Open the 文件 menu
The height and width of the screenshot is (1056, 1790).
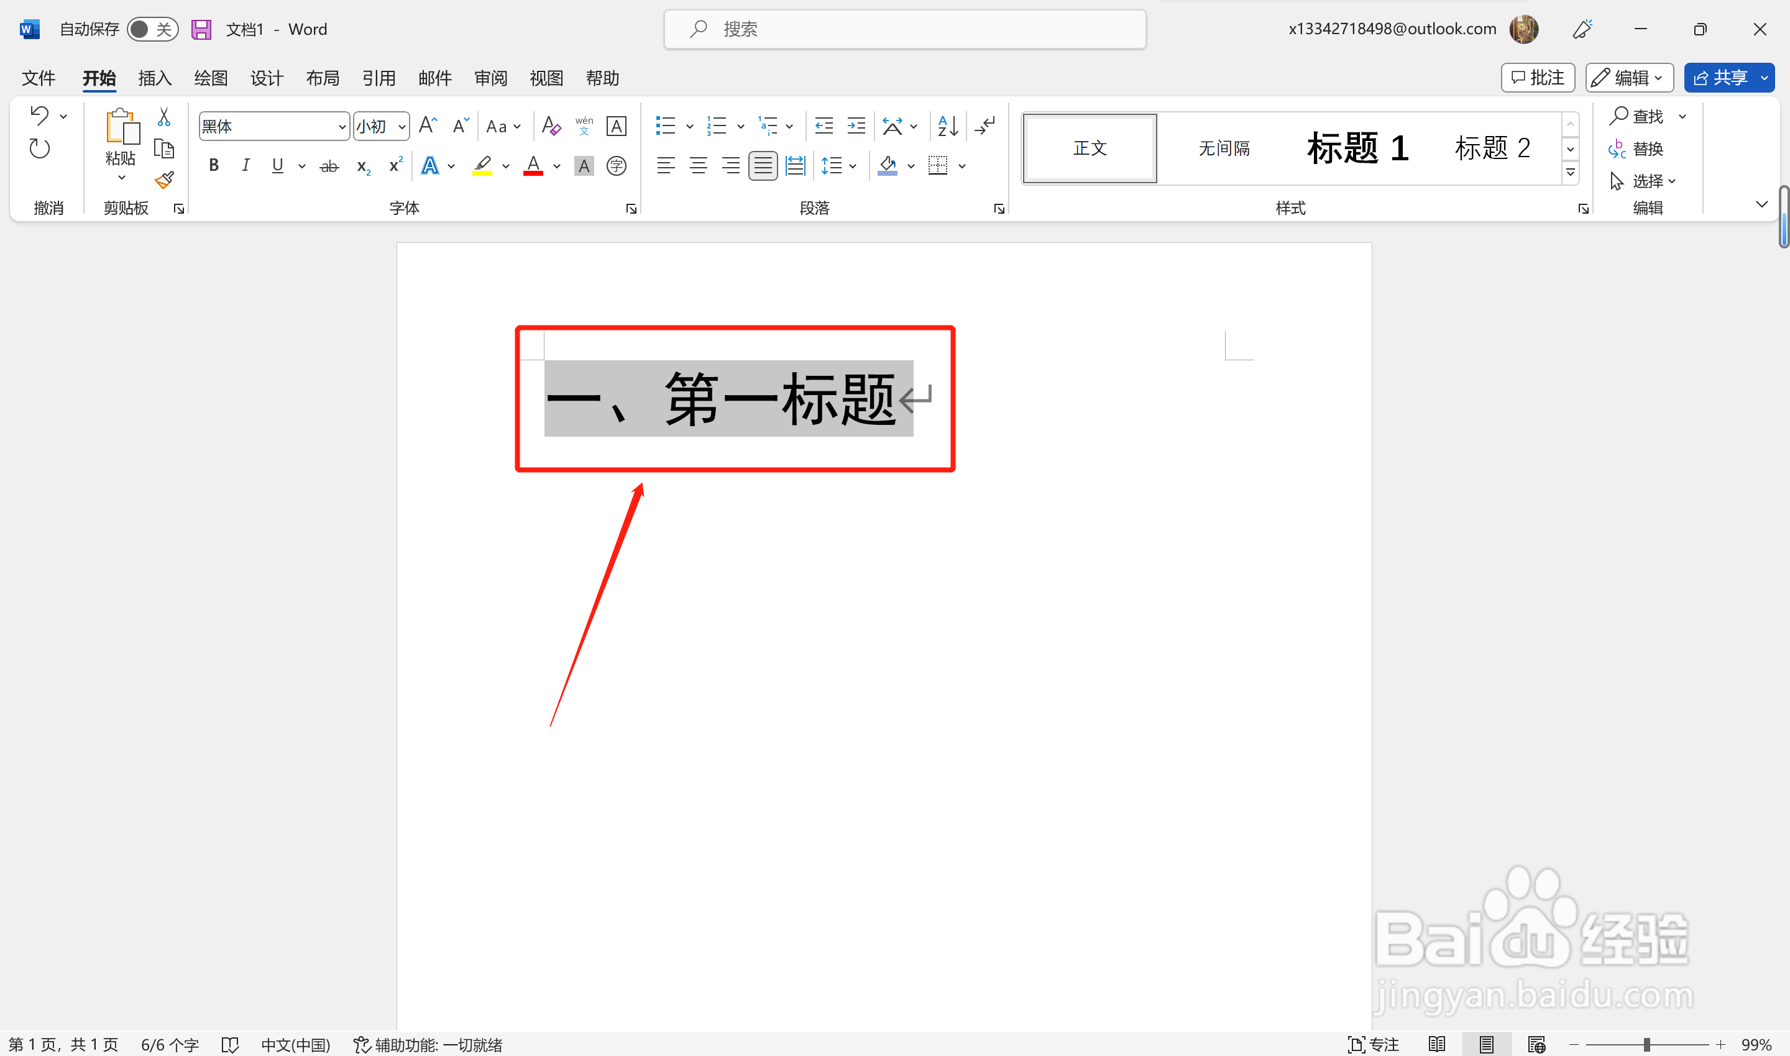[x=39, y=78]
